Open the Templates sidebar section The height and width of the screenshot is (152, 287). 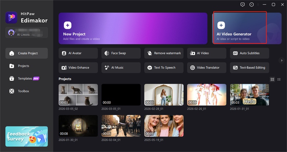coord(25,78)
